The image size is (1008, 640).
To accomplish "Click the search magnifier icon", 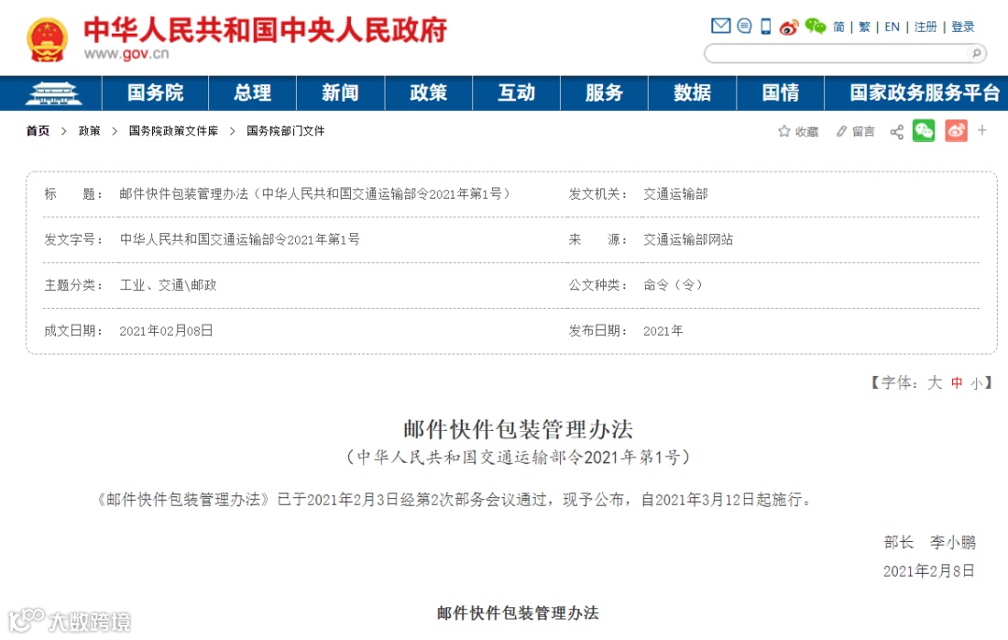I will pyautogui.click(x=976, y=53).
